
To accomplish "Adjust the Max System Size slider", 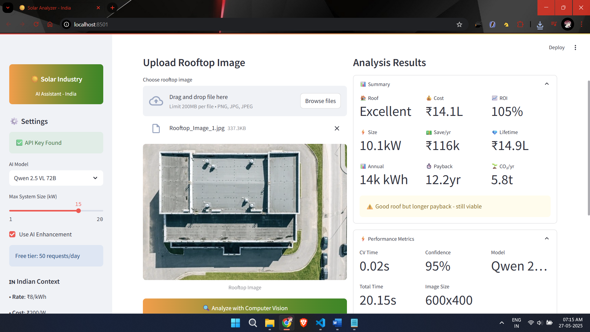I will point(78,211).
